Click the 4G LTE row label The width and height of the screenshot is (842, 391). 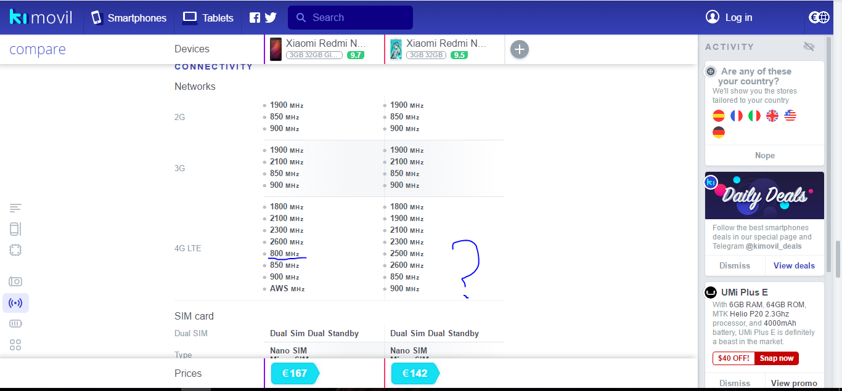click(188, 248)
